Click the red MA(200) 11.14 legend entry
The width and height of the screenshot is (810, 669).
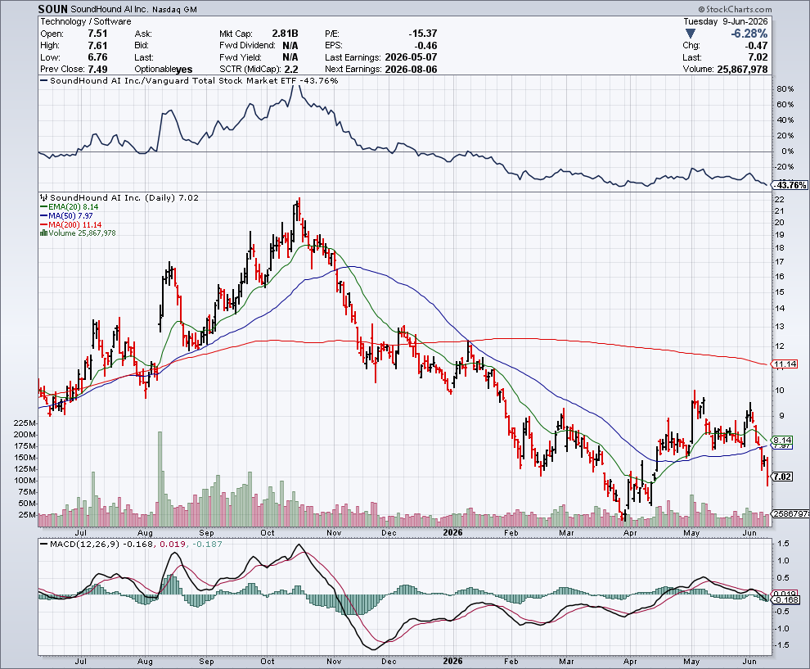70,224
